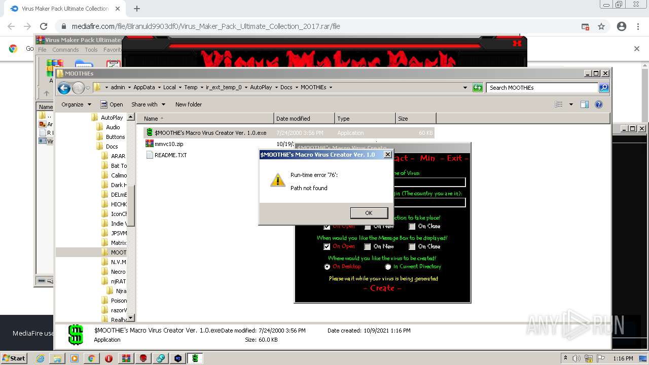Click OK on the run-time error dialog
Screen dimensions: 649x365
pyautogui.click(x=369, y=213)
